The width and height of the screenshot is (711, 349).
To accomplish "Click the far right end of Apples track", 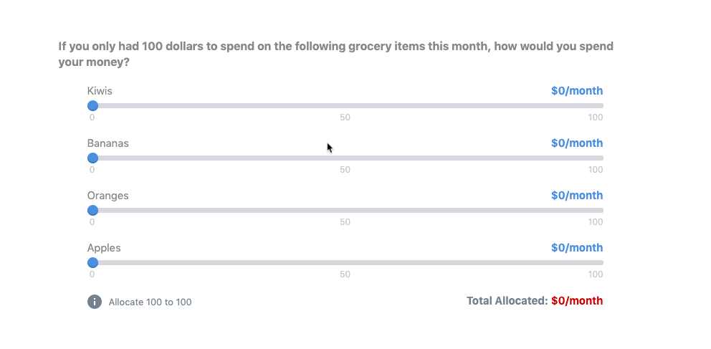I will tap(601, 263).
